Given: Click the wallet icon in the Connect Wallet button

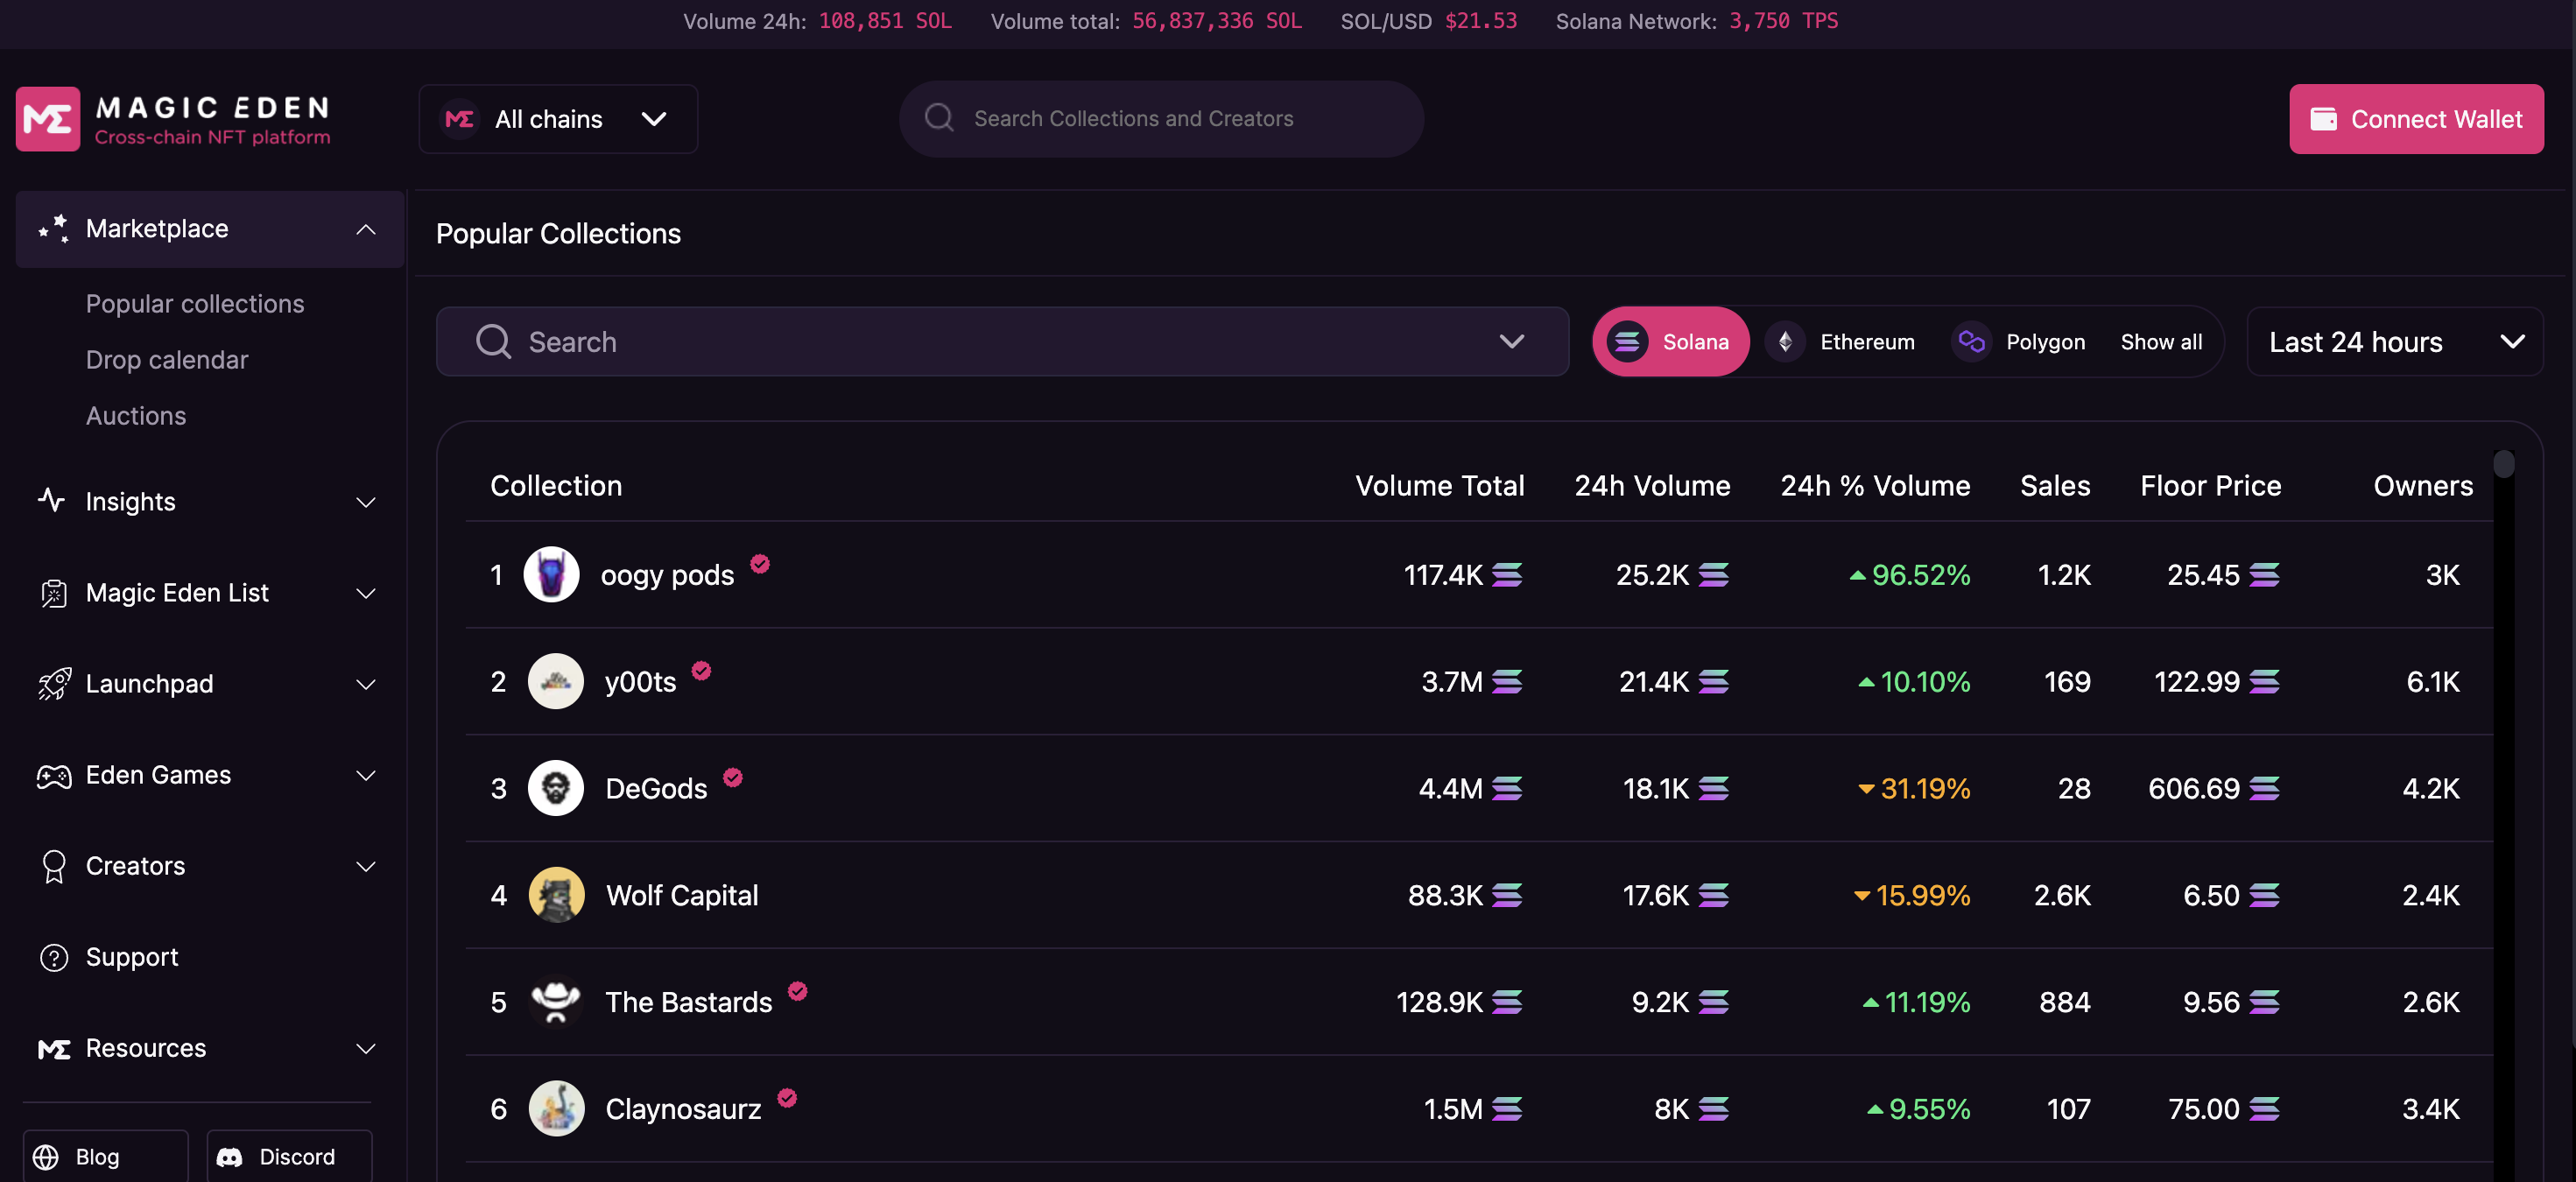Looking at the screenshot, I should (2323, 119).
